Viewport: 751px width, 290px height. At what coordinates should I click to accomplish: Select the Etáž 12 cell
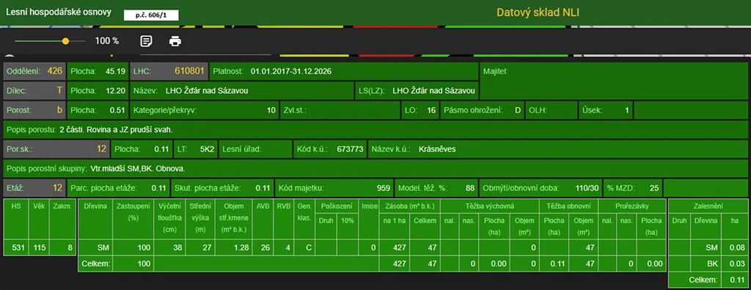34,188
